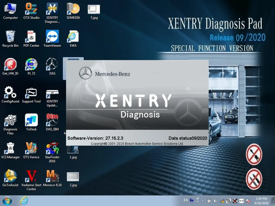
Task: Launch OTX Studio shortcut
Action: (31, 11)
